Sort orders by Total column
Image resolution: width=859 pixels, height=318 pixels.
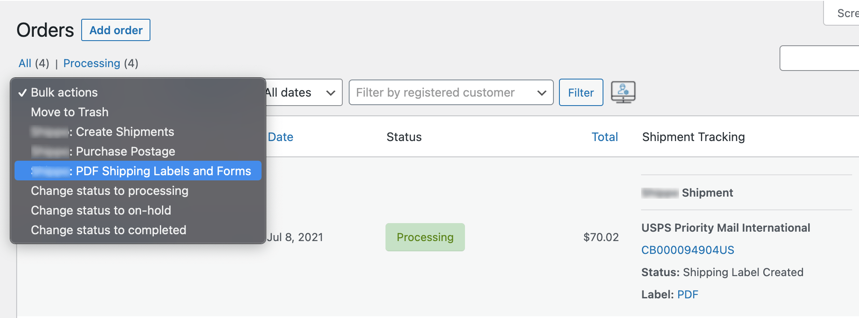(x=604, y=137)
